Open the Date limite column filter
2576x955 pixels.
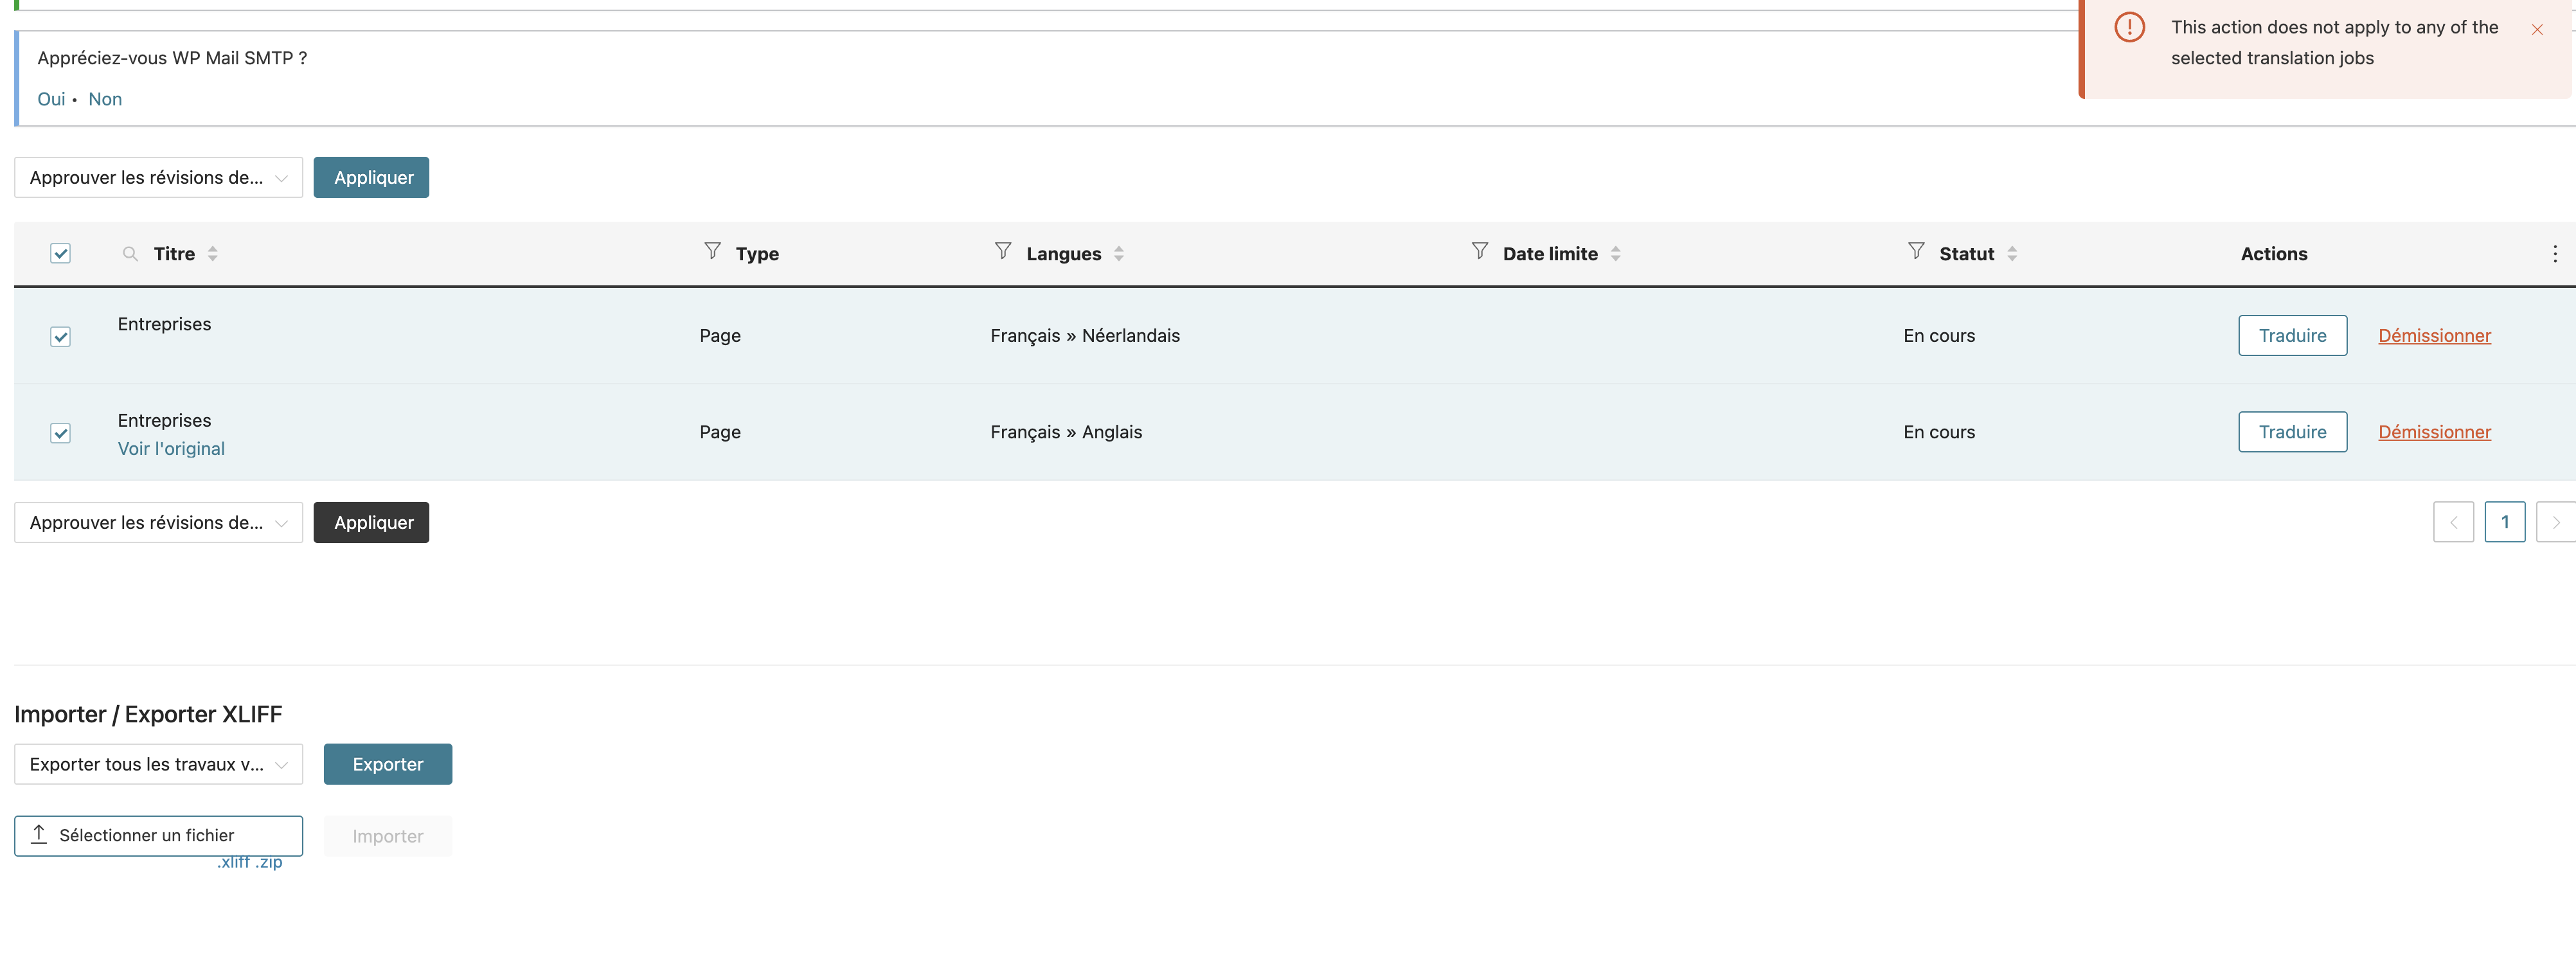(1480, 251)
